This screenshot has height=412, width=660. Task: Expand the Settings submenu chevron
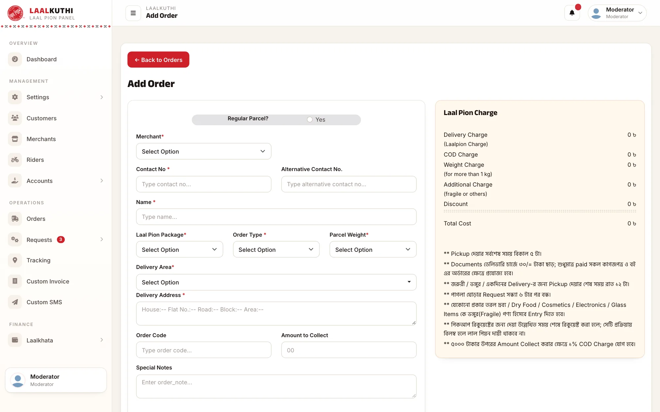tap(102, 97)
